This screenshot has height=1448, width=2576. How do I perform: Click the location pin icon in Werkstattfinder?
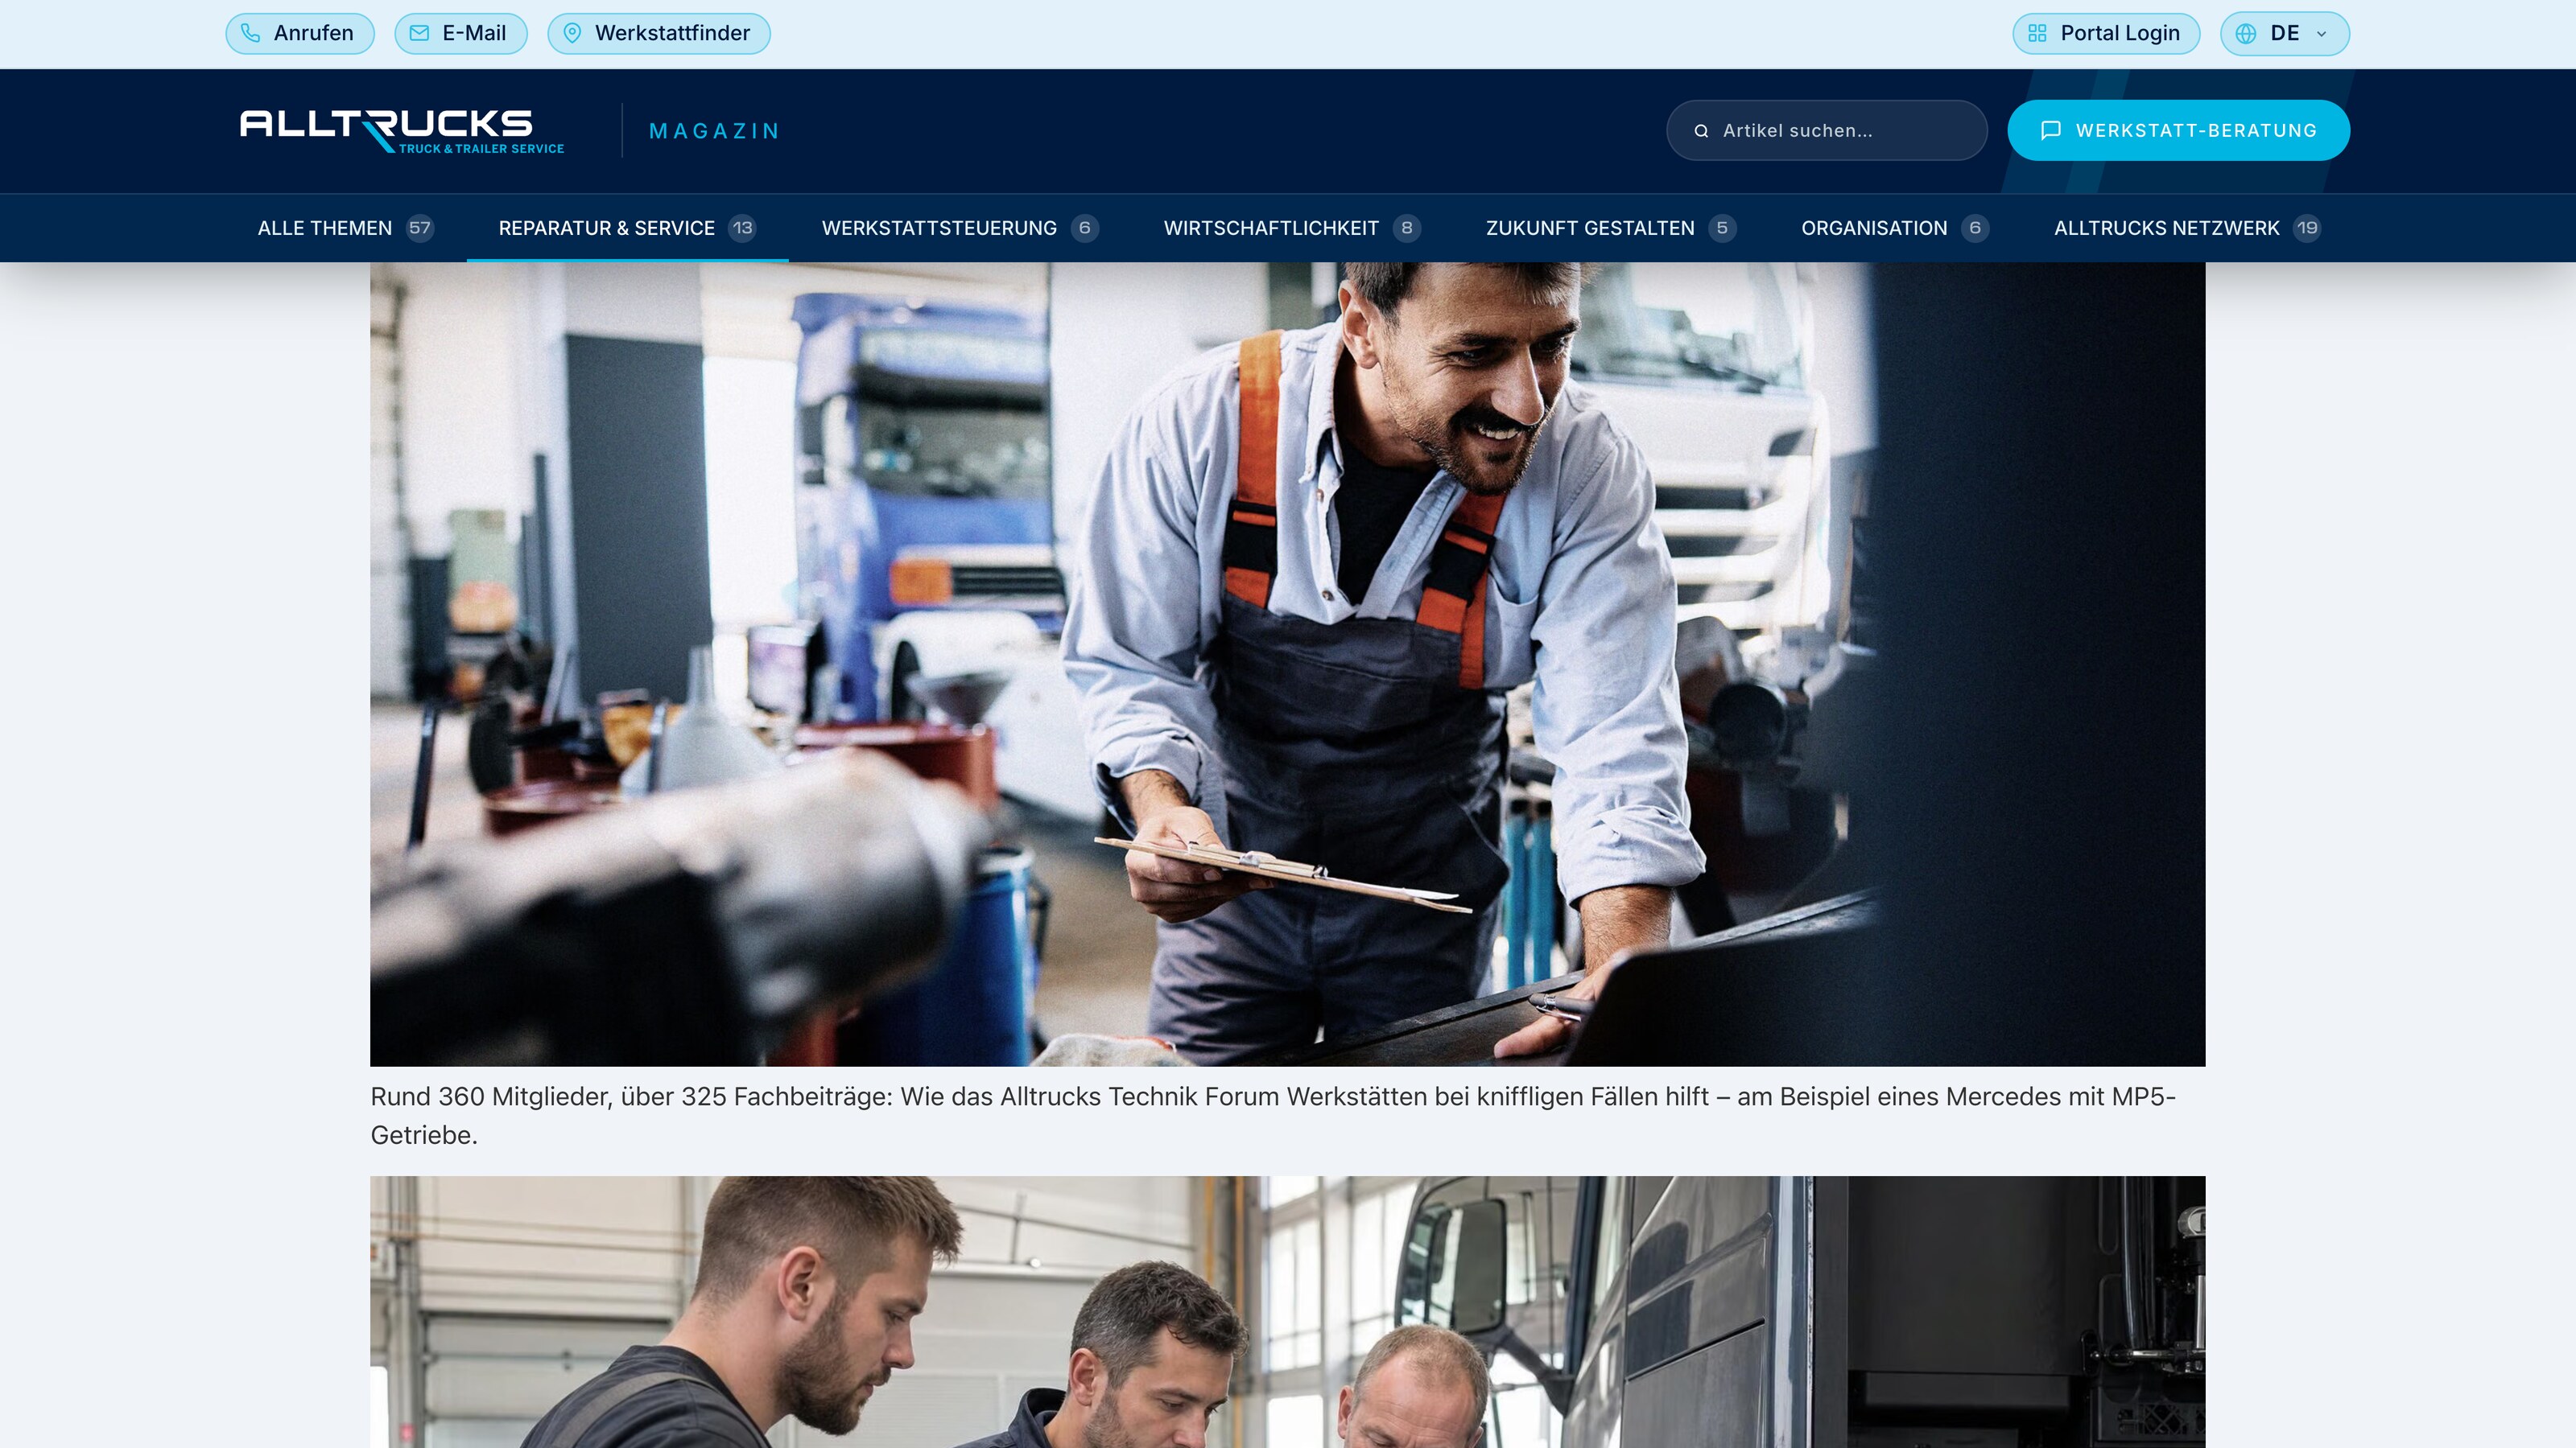(x=572, y=33)
